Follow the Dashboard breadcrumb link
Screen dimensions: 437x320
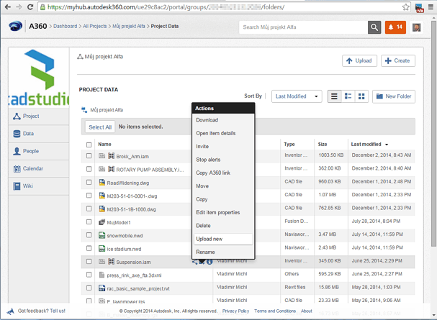(66, 26)
